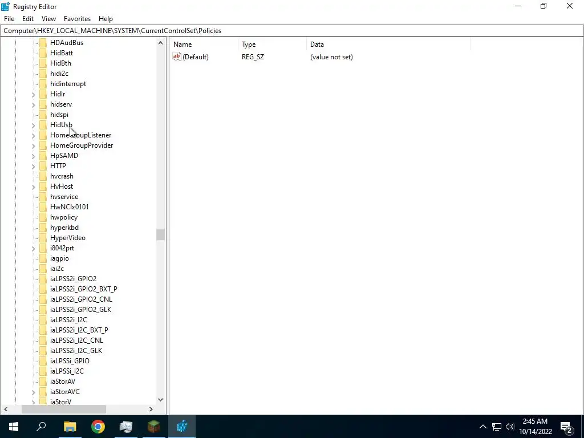The image size is (584, 438).
Task: Click the tree scroll up arrow
Action: click(x=160, y=42)
